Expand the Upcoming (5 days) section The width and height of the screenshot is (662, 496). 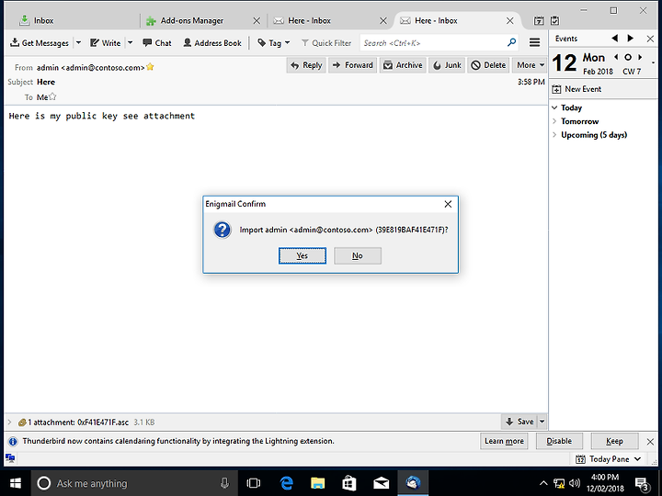554,135
